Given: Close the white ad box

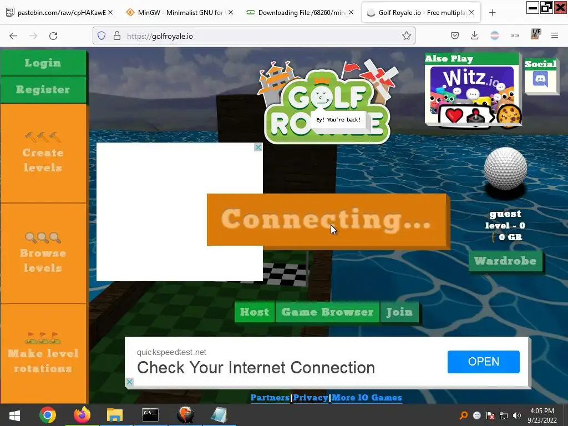Looking at the screenshot, I should coord(258,148).
